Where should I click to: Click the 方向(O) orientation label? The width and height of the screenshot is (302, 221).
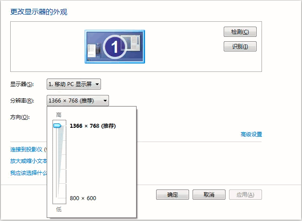pos(20,117)
